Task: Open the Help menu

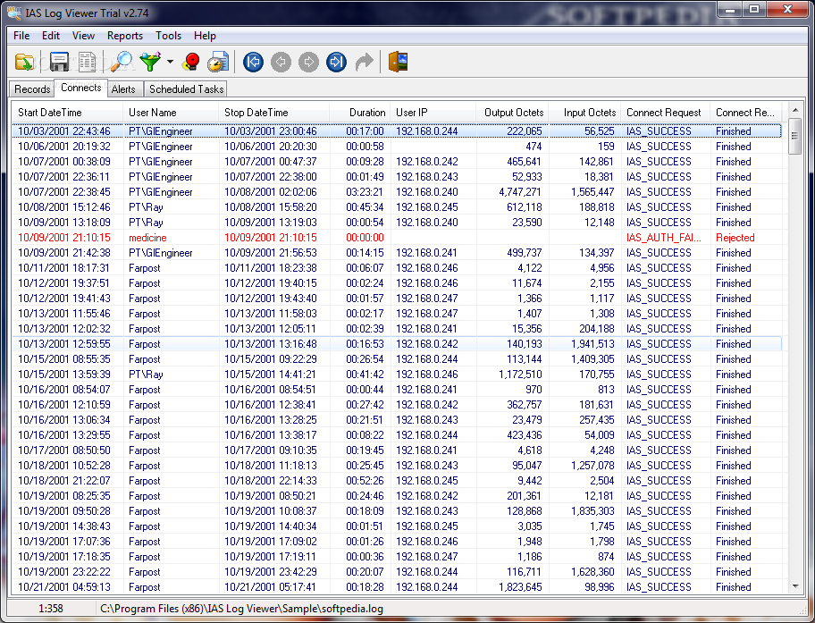Action: 205,36
